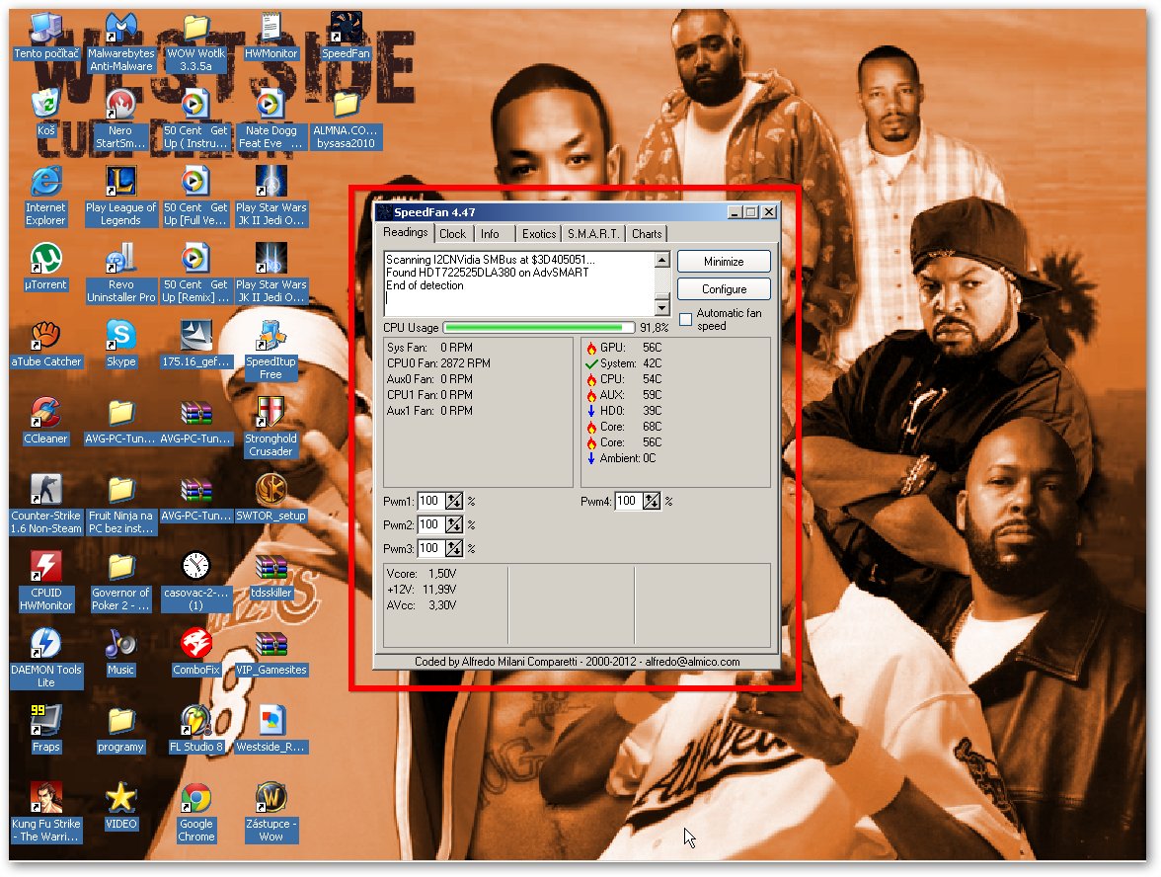Launch Malwarebytes Anti-Malware shortcut

(x=120, y=42)
